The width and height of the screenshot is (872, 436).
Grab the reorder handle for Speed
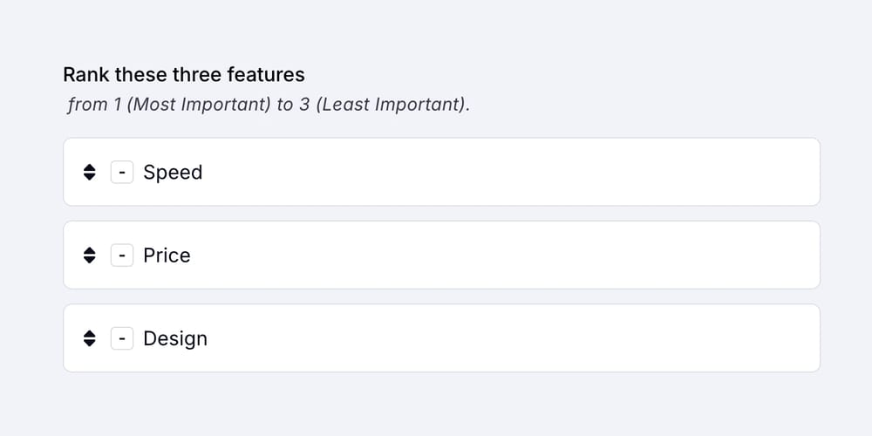click(x=89, y=173)
